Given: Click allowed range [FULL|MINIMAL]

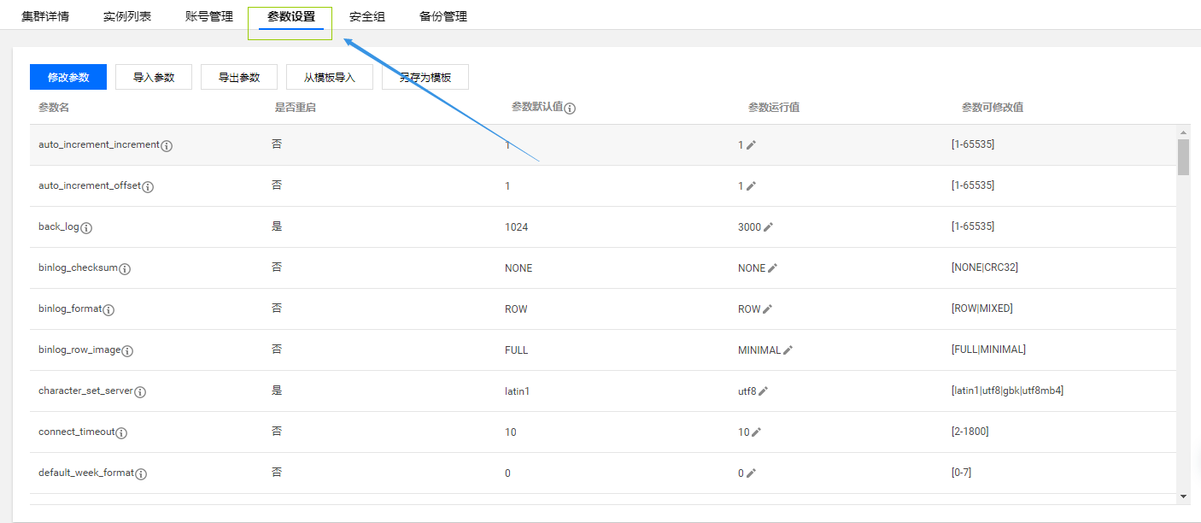Looking at the screenshot, I should pos(988,350).
